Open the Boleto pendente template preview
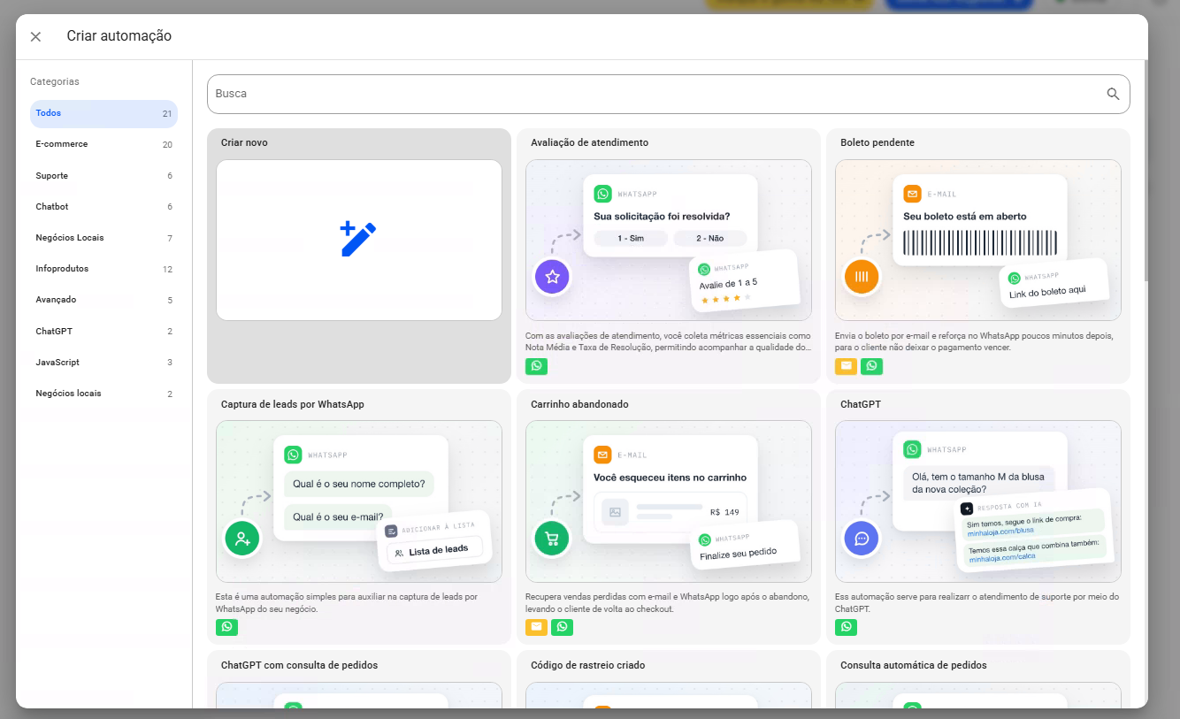 click(x=977, y=240)
